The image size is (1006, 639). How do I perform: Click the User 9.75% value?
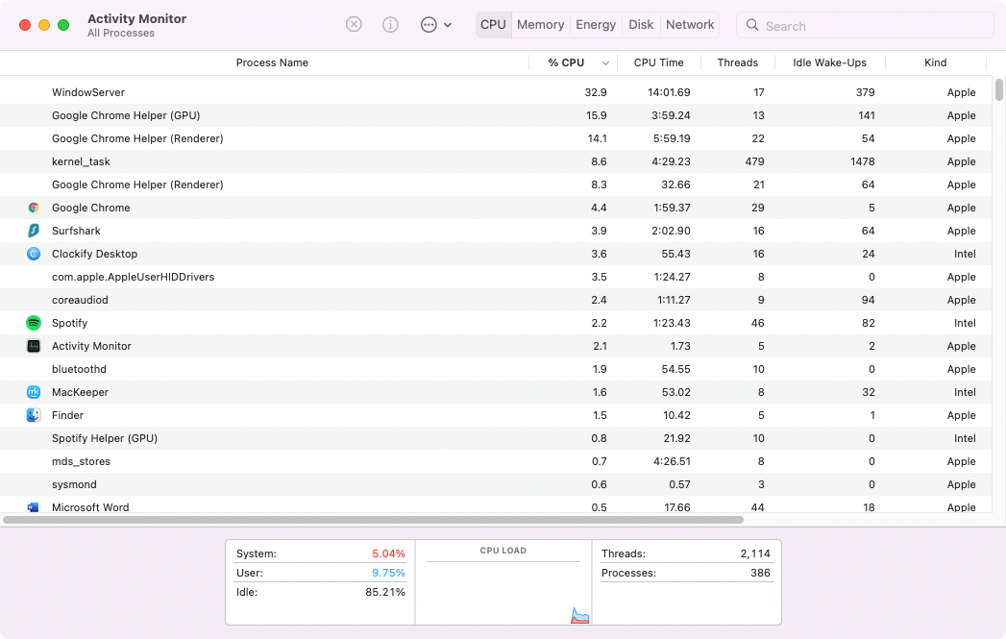[x=388, y=573]
